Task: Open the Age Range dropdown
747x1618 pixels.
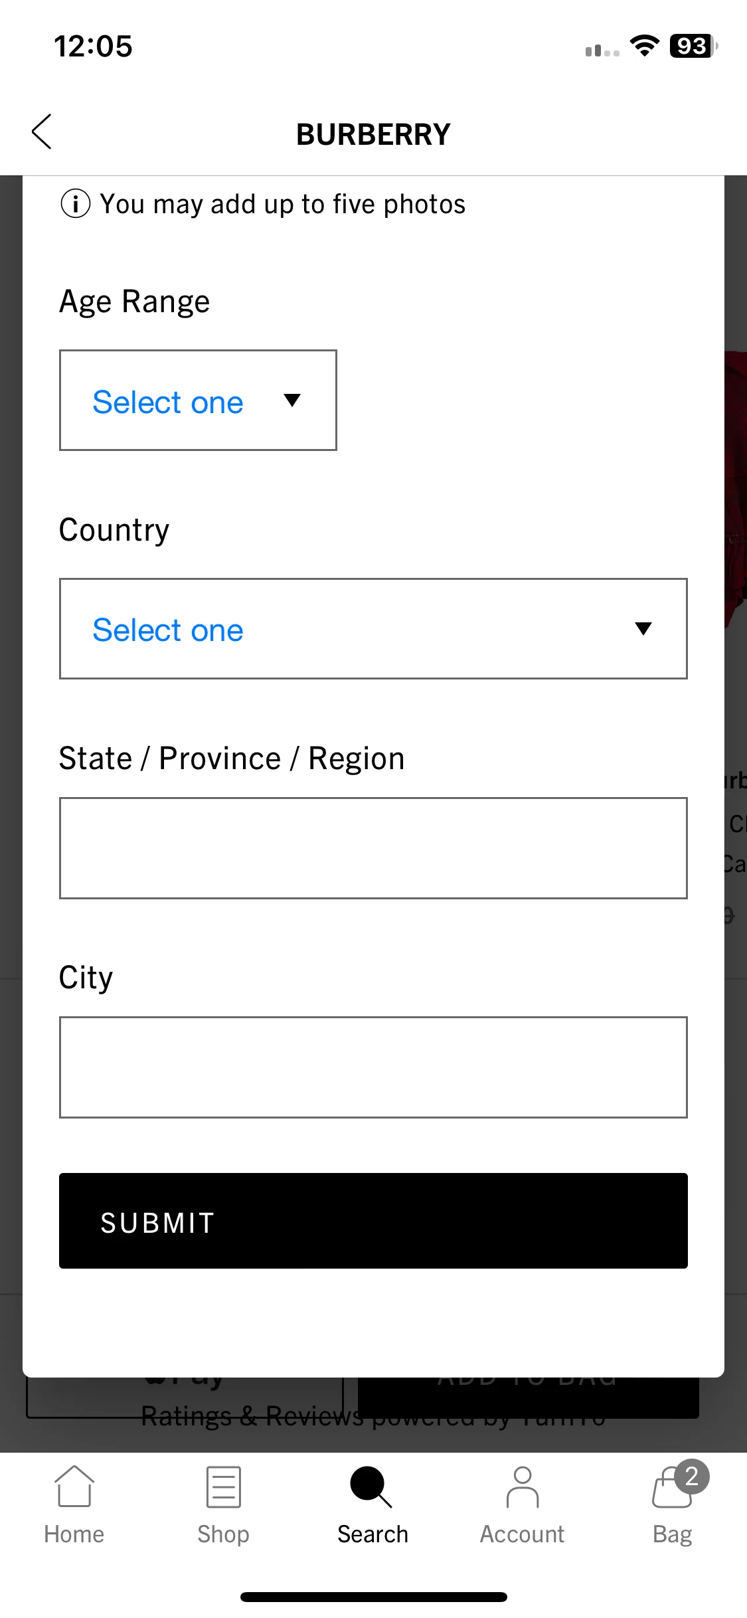Action: click(198, 401)
